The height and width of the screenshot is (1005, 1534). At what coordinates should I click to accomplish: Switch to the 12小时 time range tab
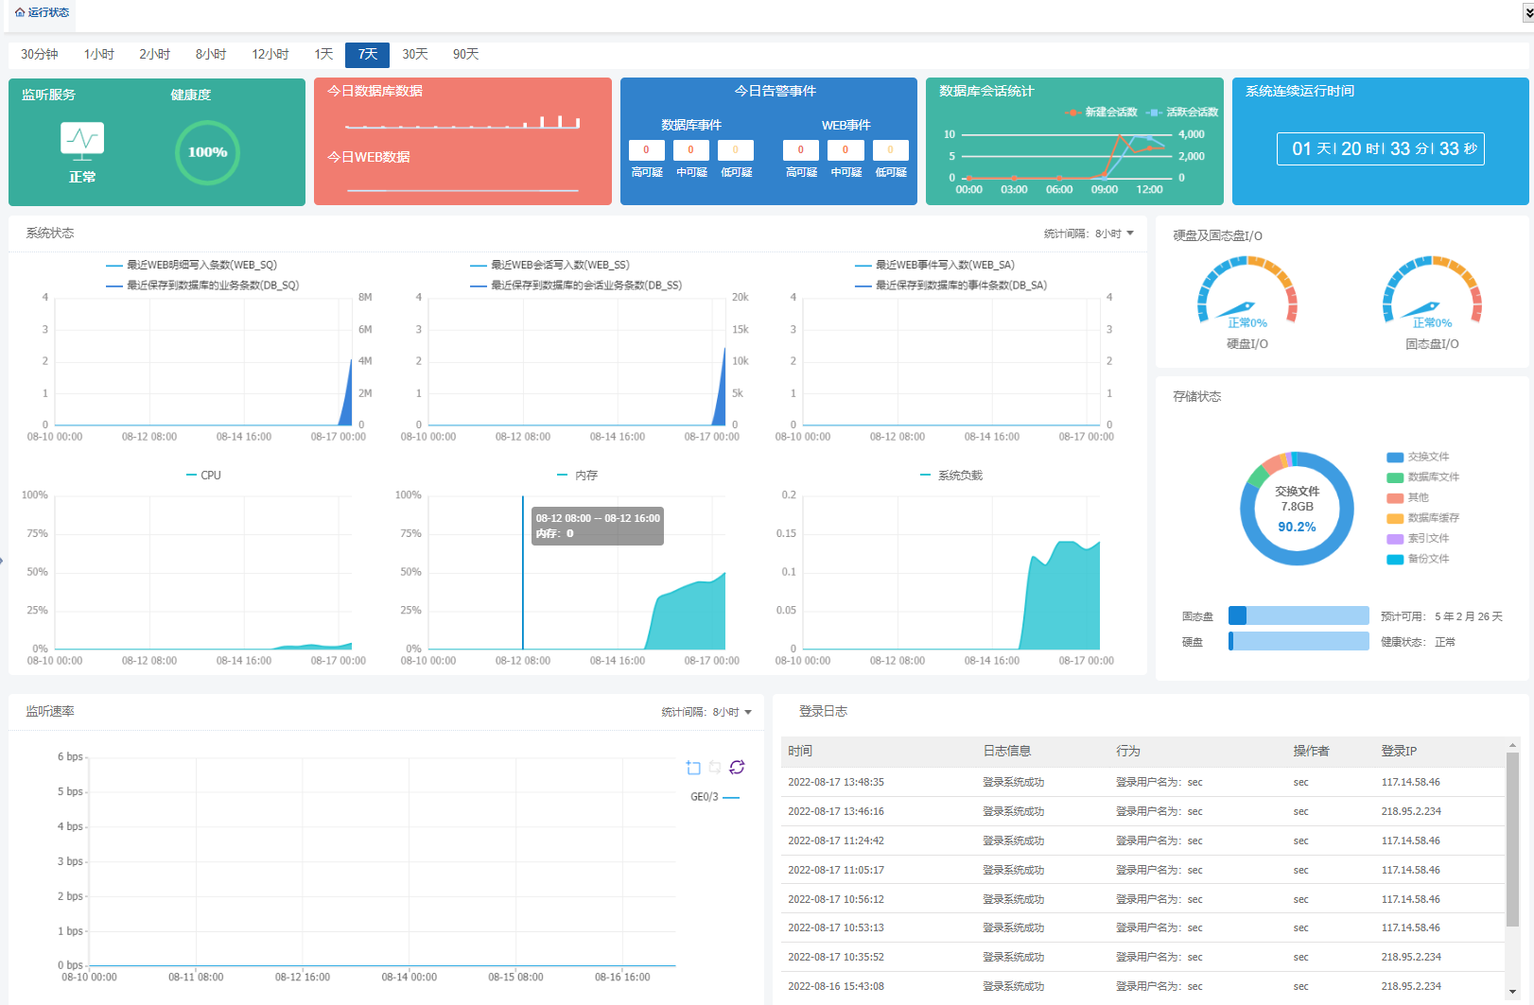(x=270, y=55)
